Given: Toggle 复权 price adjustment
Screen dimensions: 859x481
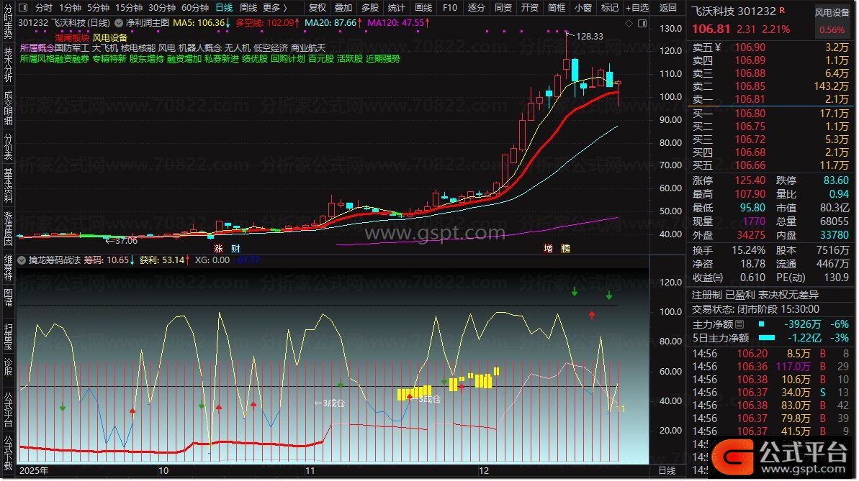Looking at the screenshot, I should click(317, 8).
